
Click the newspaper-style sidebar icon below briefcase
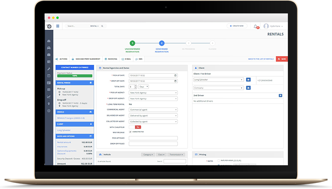click(x=49, y=62)
